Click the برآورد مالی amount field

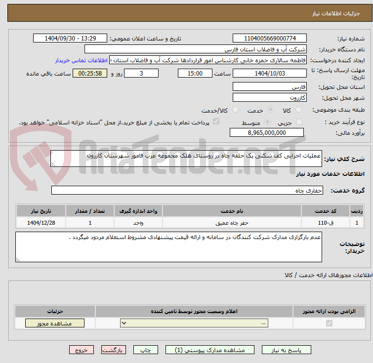point(267,132)
